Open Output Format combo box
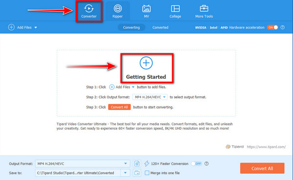The width and height of the screenshot is (293, 180). click(x=83, y=163)
